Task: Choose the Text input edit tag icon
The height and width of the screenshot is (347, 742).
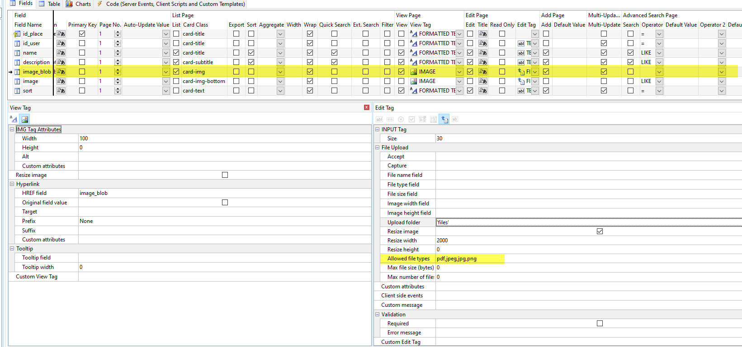Action: [379, 119]
